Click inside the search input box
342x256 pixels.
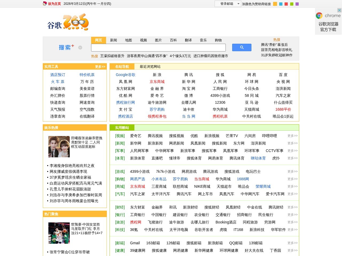[158, 47]
